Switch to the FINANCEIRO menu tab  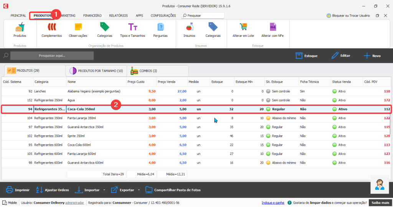pyautogui.click(x=92, y=16)
